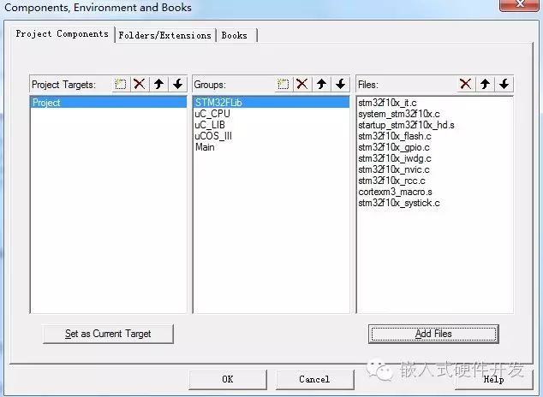
Task: Move selected file down arrow
Action: pyautogui.click(x=504, y=84)
